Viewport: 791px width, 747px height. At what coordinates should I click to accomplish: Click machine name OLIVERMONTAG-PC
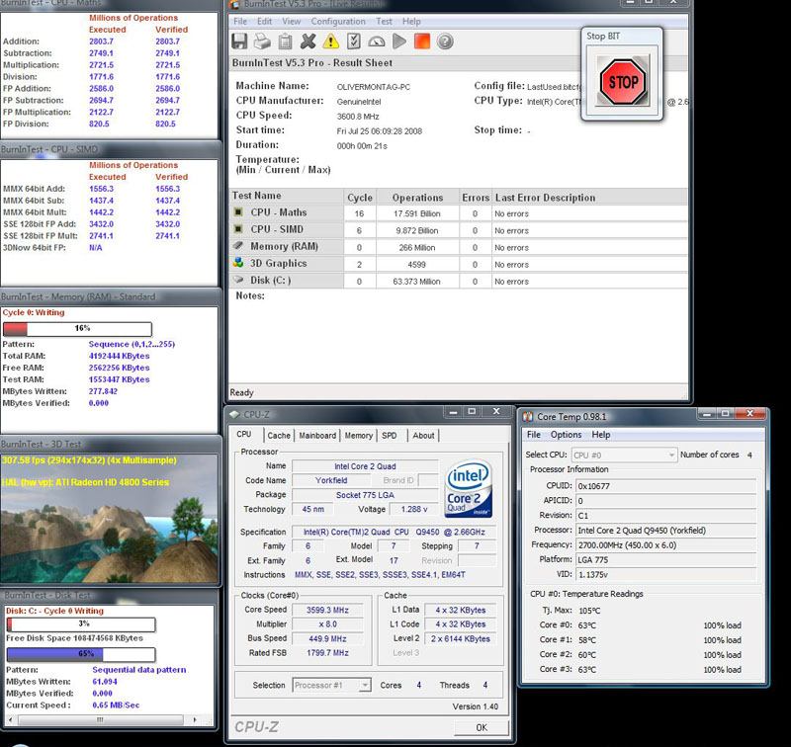pos(374,87)
